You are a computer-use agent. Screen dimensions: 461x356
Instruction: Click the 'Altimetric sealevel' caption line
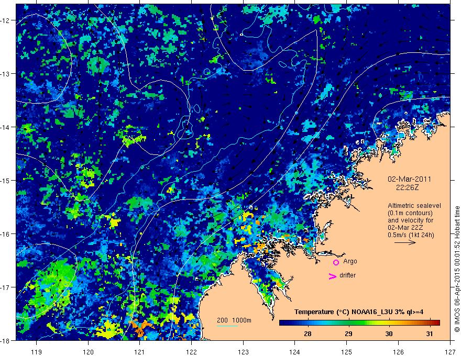click(414, 206)
